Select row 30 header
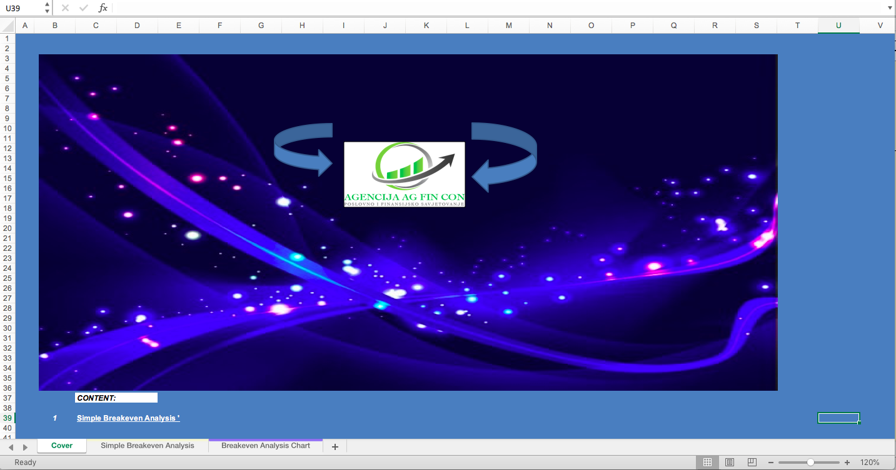 click(x=8, y=328)
